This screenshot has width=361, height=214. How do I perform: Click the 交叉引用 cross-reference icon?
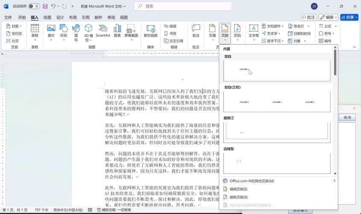tap(166, 41)
